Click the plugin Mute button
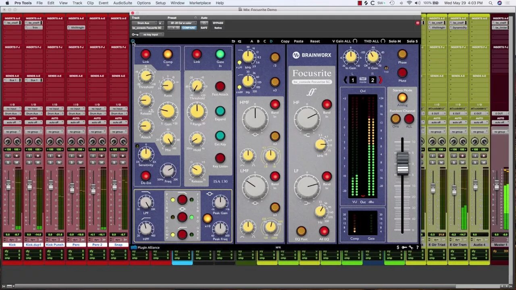This screenshot has width=516, height=290. tap(402, 72)
